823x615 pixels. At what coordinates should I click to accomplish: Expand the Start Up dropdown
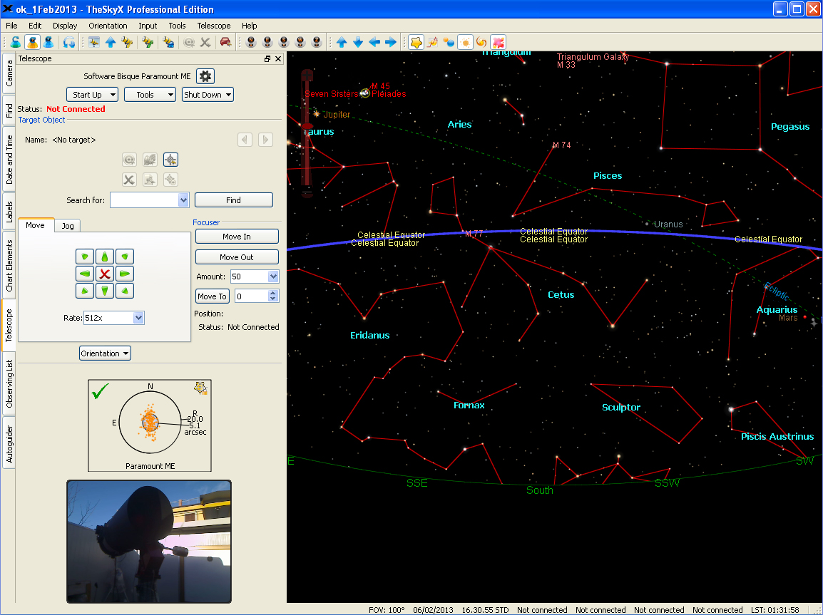coord(92,94)
